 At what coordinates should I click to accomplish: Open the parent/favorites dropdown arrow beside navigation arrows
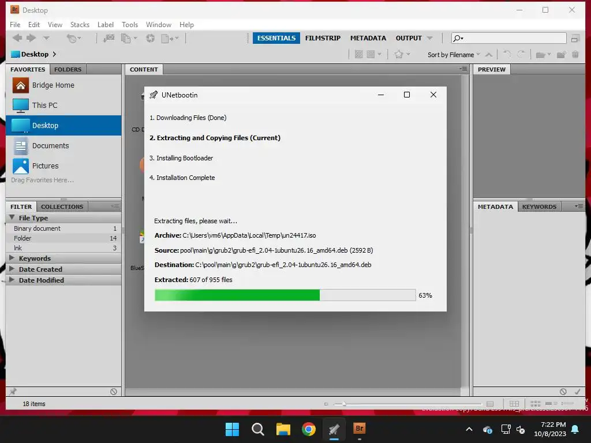[46, 38]
